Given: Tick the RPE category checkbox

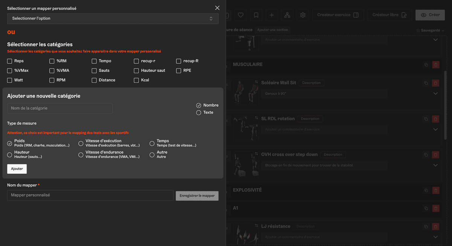Looking at the screenshot, I should click(x=179, y=71).
